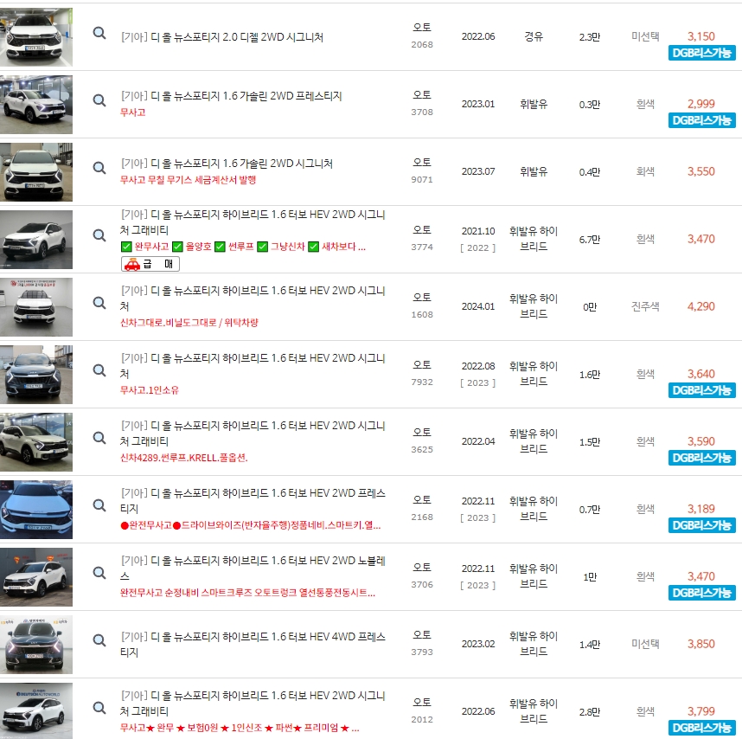Click the green checkbox before 완무사고
This screenshot has height=739, width=742.
[126, 247]
